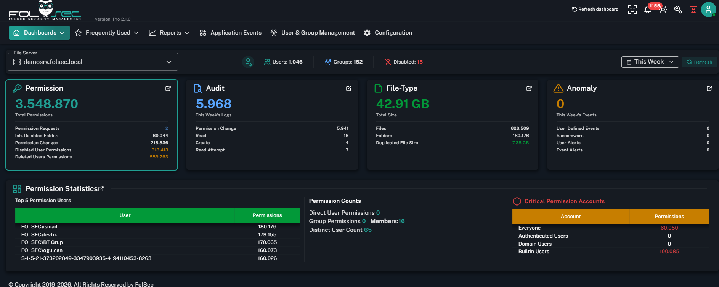
Task: Toggle the light/dark theme sun icon
Action: (x=663, y=10)
